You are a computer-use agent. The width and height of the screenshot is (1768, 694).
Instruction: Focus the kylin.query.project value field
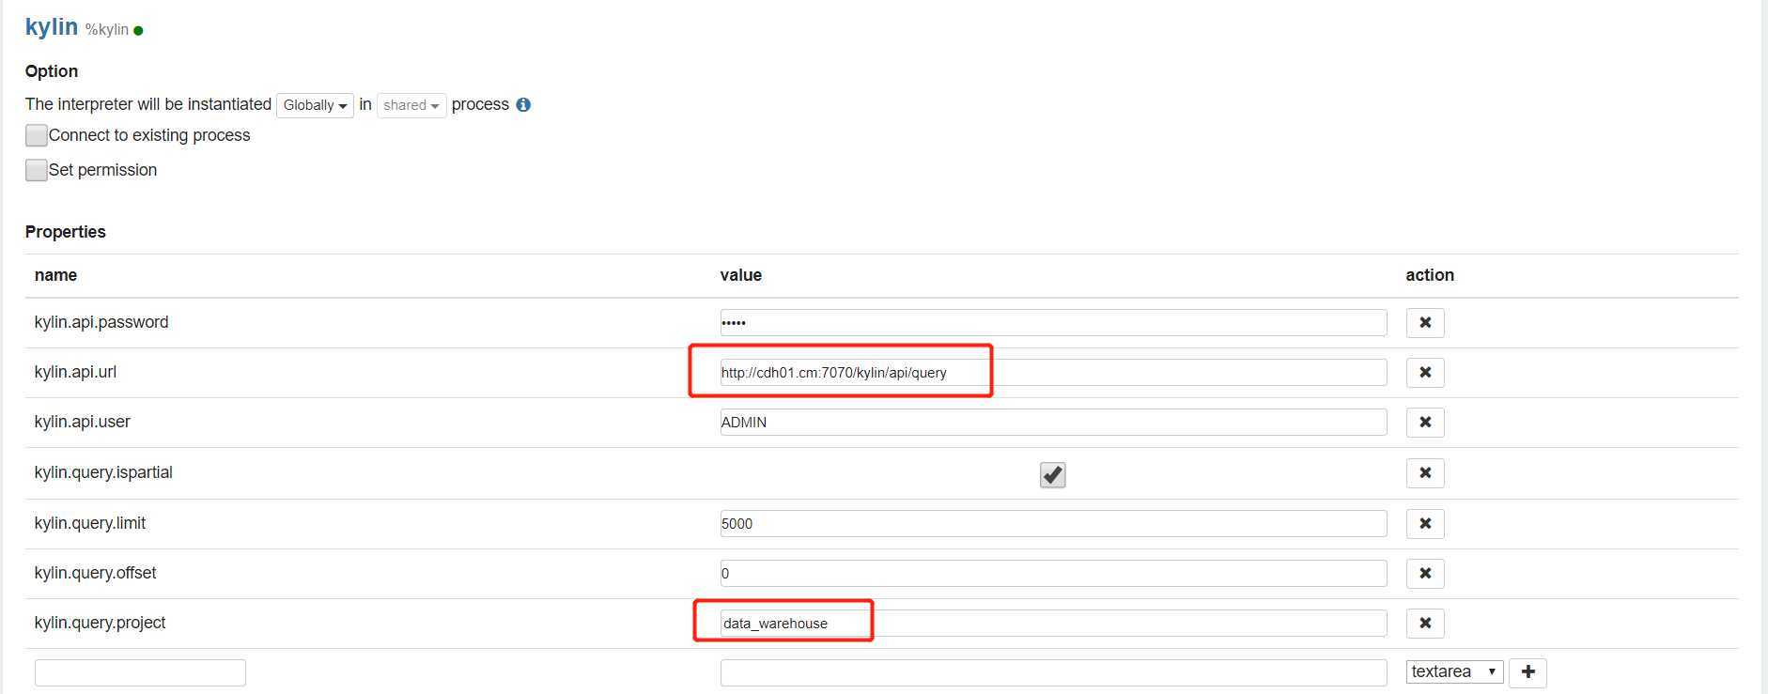pos(1053,623)
